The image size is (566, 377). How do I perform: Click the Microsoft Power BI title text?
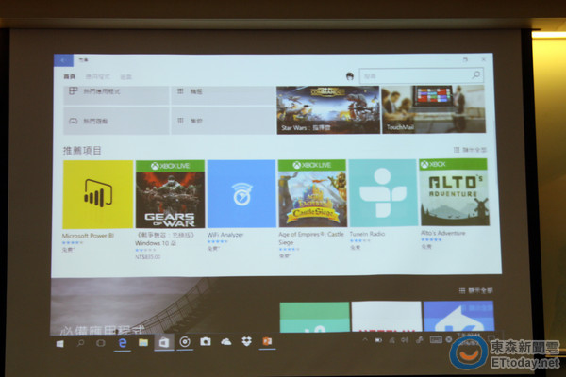88,236
